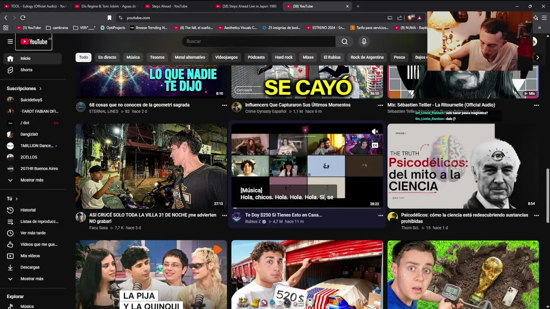Switch to the TOOL - Eulogy tab
The width and height of the screenshot is (550, 309).
[x=35, y=6]
